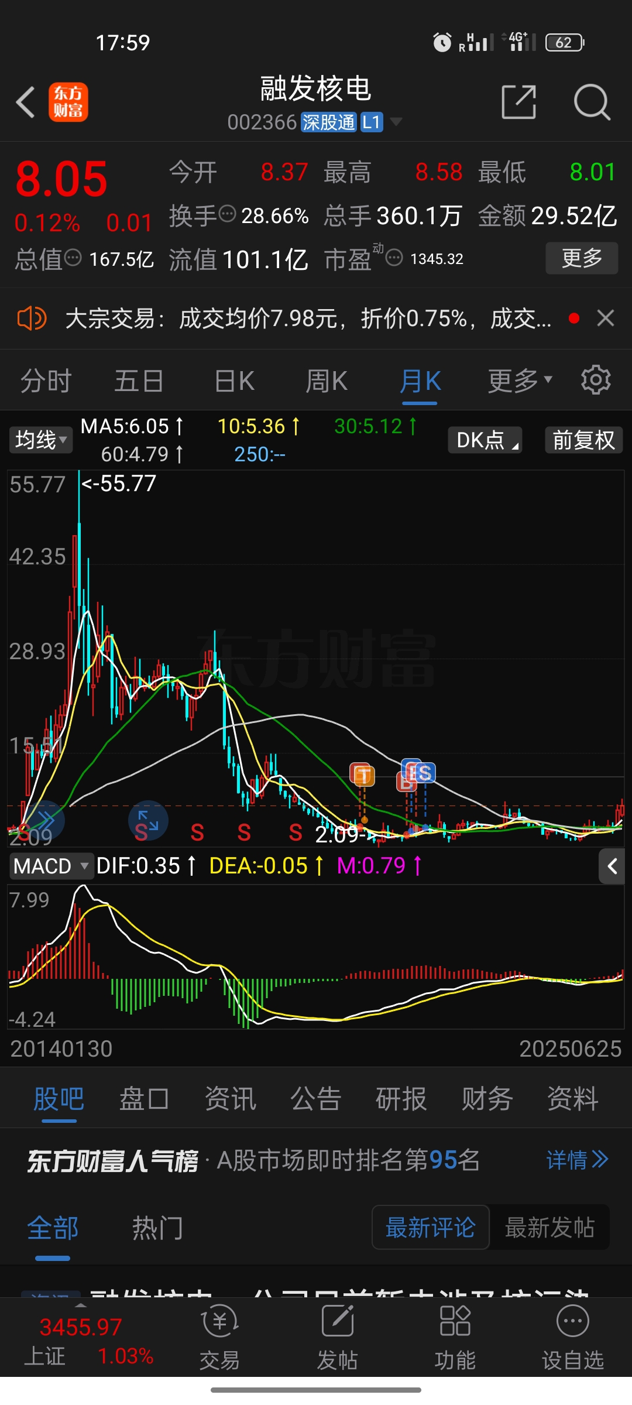Tap the red dot notice indicator

pos(574,318)
